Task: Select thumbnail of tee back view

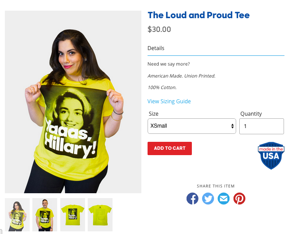Action: [x=100, y=214]
